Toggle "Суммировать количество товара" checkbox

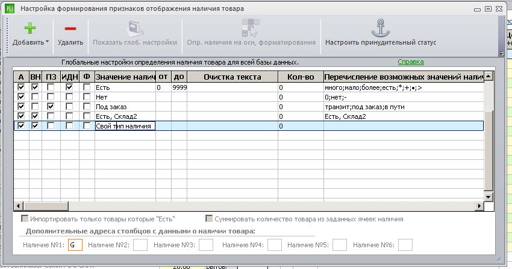click(x=209, y=218)
